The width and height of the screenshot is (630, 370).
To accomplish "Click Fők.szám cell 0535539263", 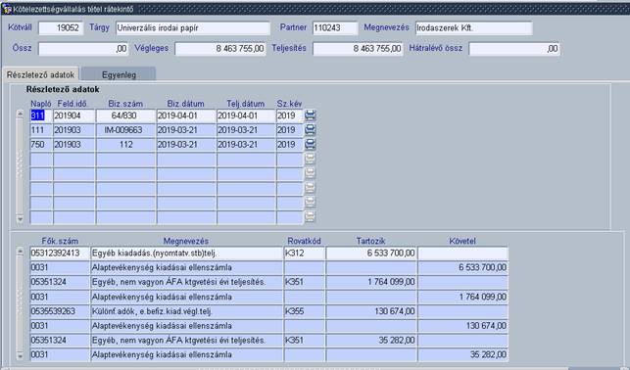I will pyautogui.click(x=61, y=311).
